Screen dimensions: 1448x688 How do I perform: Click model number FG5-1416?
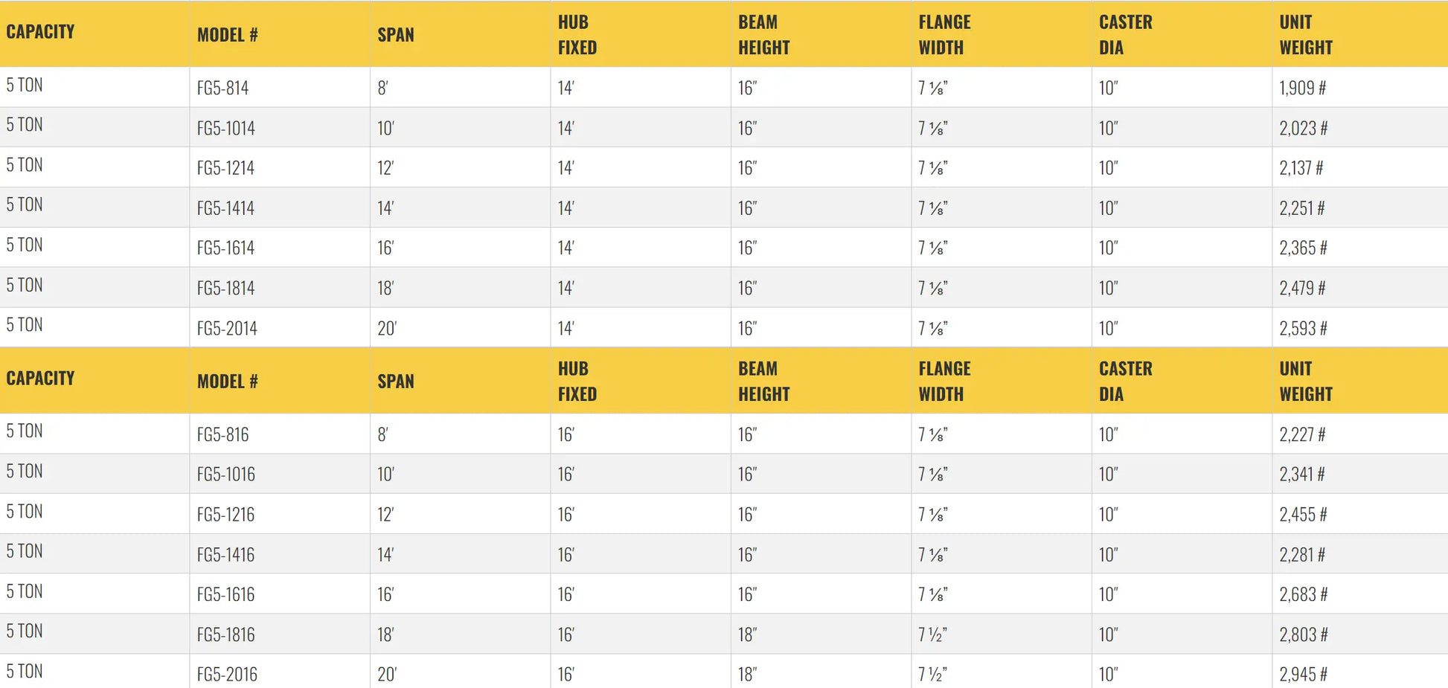[225, 555]
